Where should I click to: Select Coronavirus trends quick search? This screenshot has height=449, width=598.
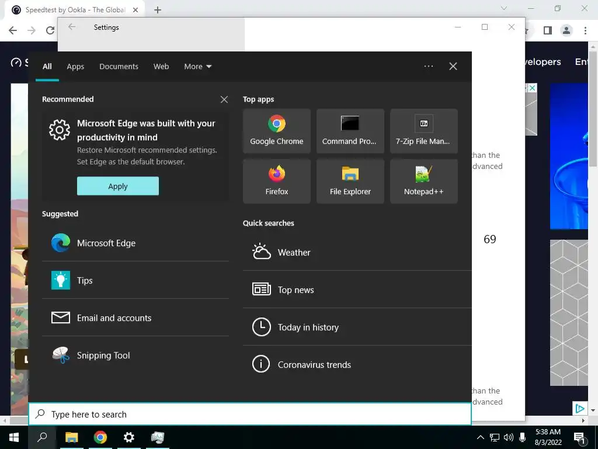coord(357,365)
